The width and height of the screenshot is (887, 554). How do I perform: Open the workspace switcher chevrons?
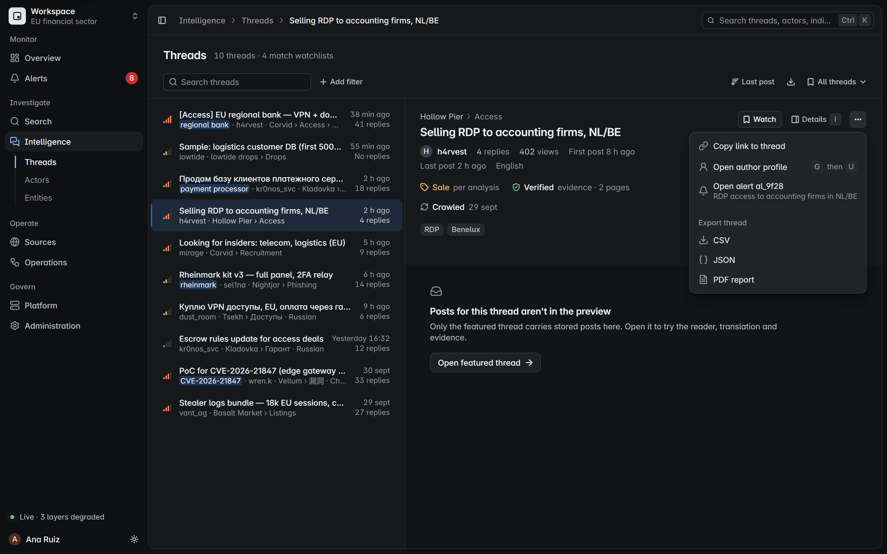coord(135,16)
